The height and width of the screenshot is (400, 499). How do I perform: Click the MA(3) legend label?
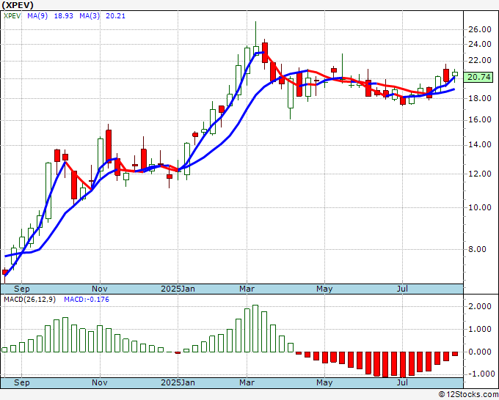[90, 16]
